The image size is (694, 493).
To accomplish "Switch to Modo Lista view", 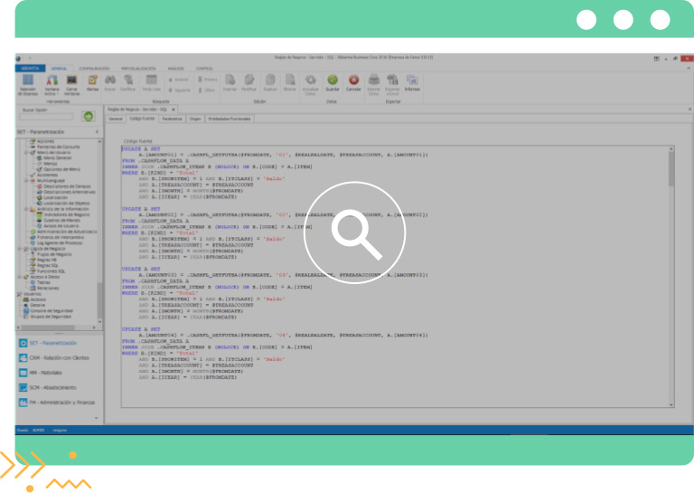I will (152, 83).
